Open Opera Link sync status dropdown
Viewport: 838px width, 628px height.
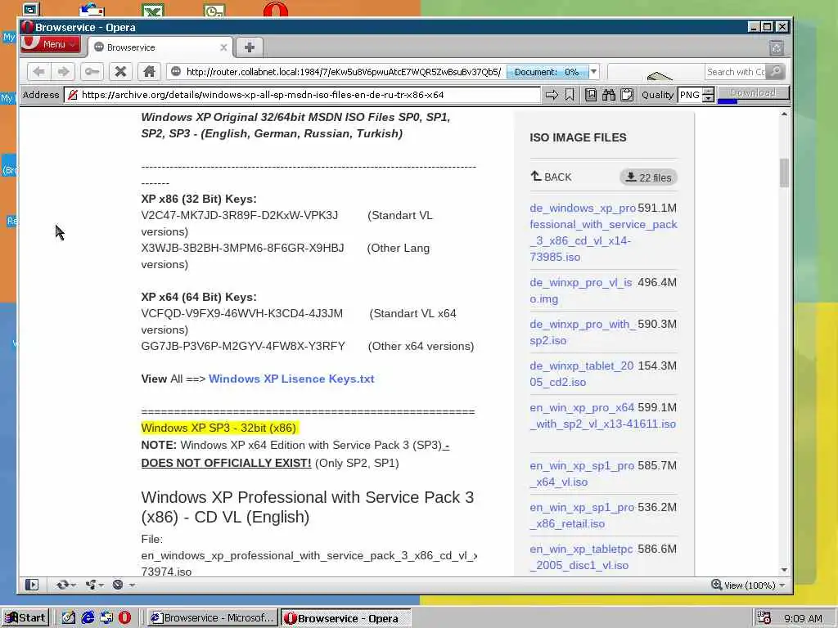click(x=65, y=585)
